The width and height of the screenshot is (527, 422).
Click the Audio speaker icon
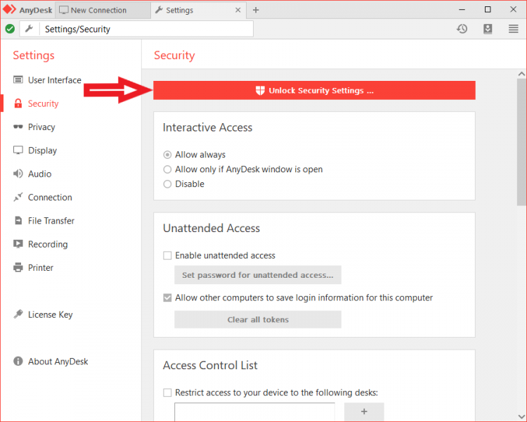(x=18, y=174)
